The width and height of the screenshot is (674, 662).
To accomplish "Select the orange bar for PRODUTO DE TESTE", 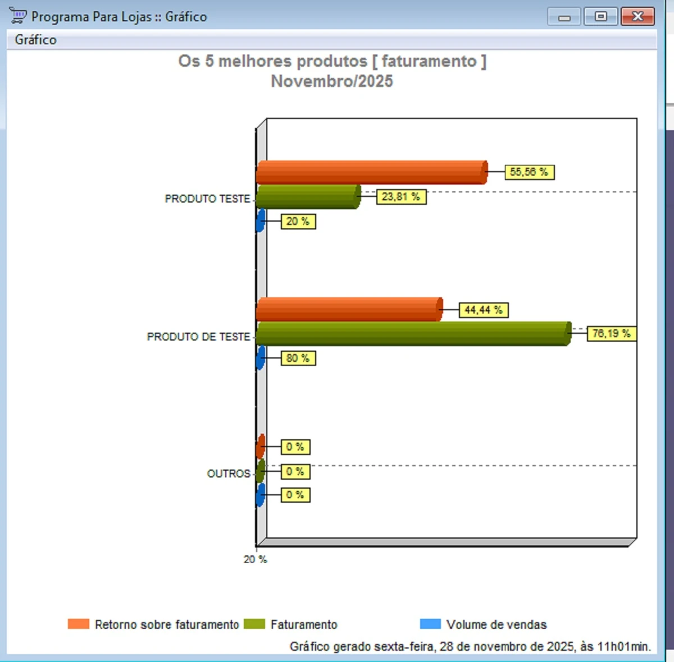I will tap(348, 310).
